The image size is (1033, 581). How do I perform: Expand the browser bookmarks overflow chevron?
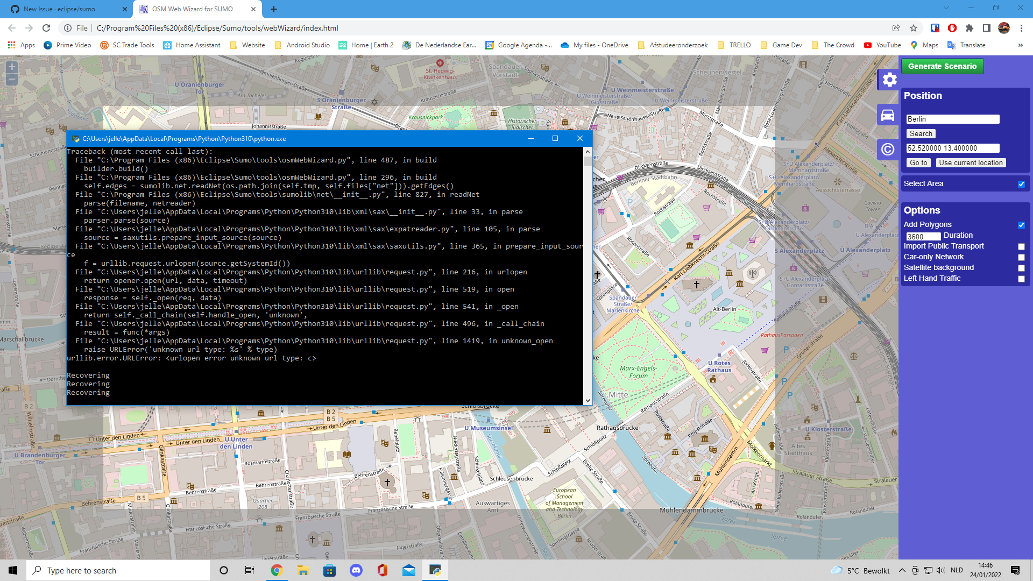click(x=1021, y=45)
